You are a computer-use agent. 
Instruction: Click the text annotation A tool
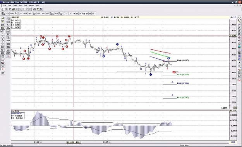click(239, 63)
